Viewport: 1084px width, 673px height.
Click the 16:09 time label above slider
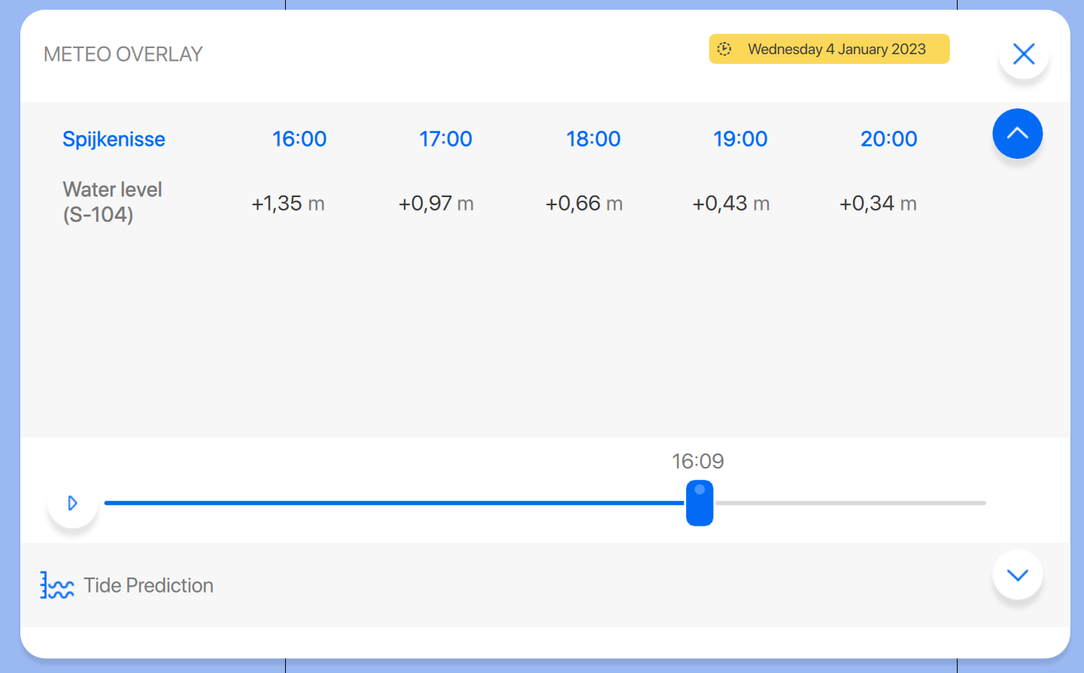pos(697,461)
